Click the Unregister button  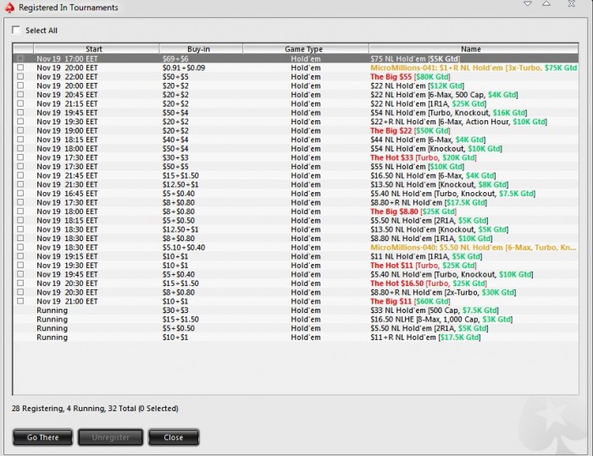(x=110, y=437)
